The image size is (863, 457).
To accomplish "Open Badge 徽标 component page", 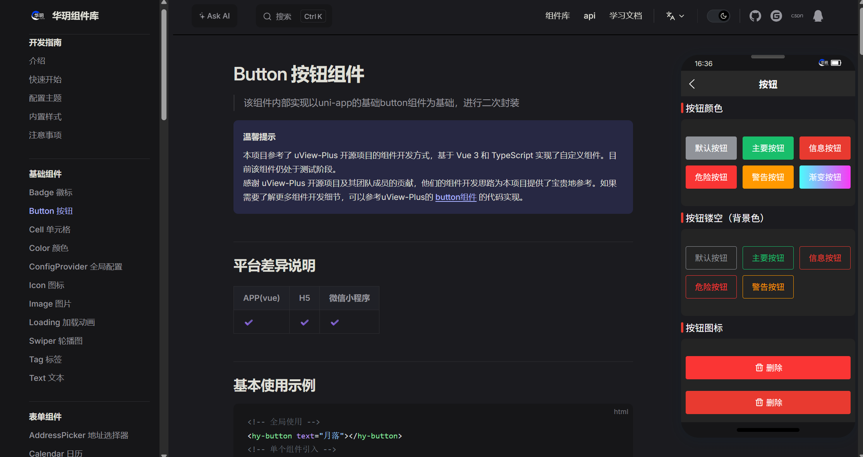I will point(51,192).
